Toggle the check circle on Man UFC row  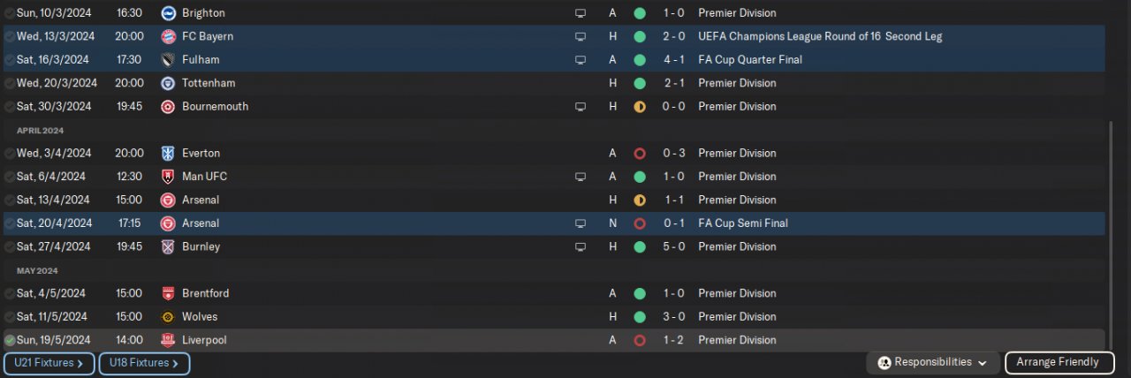pyautogui.click(x=10, y=177)
